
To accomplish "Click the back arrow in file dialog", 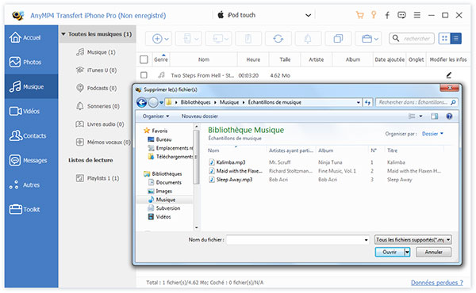I will [x=141, y=102].
